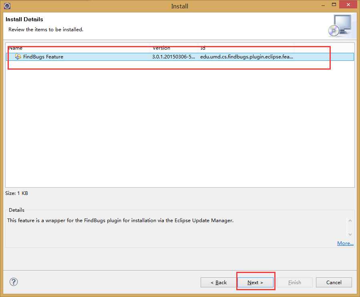The width and height of the screenshot is (360, 297).
Task: Maximize the Install window
Action: pos(334,4)
